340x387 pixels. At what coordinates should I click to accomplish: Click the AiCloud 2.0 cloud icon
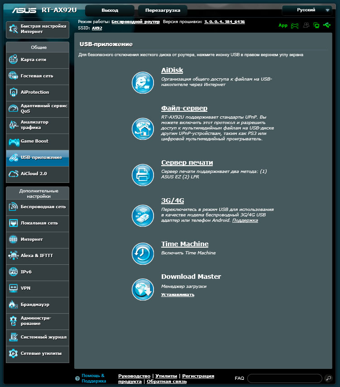coord(13,174)
